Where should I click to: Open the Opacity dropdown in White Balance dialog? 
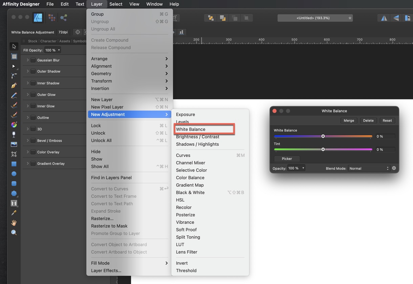(296, 168)
